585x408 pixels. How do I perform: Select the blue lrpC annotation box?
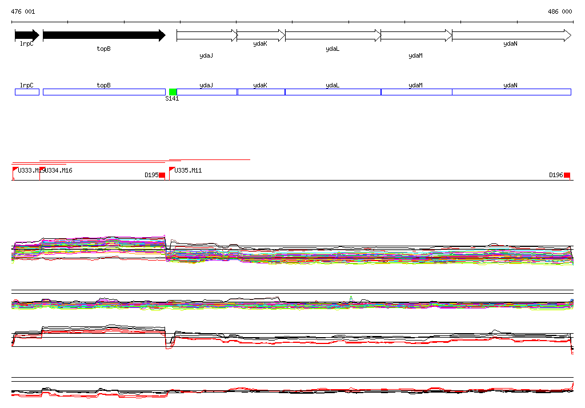tap(27, 92)
